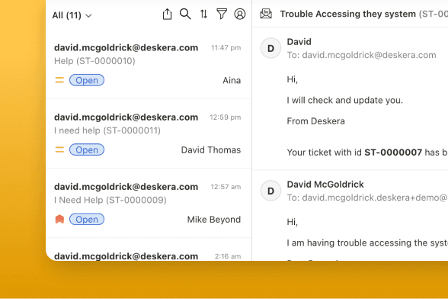Click Open status badge on ST-0000009
The image size is (448, 299).
(x=87, y=219)
